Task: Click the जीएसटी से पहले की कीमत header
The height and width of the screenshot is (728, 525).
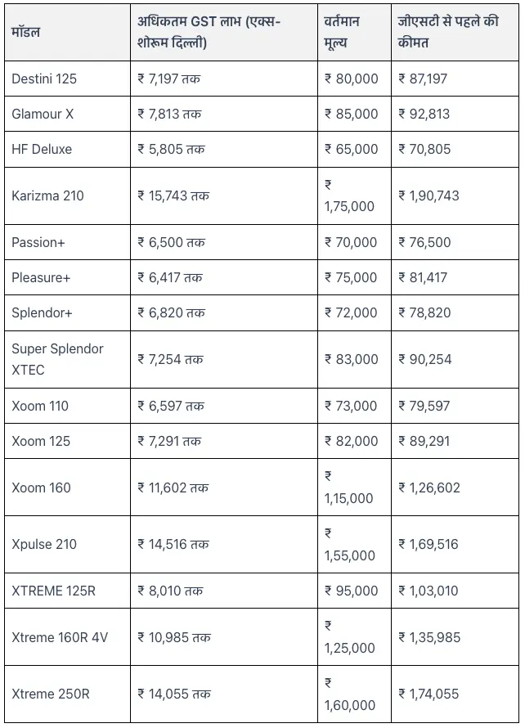Action: 447,32
